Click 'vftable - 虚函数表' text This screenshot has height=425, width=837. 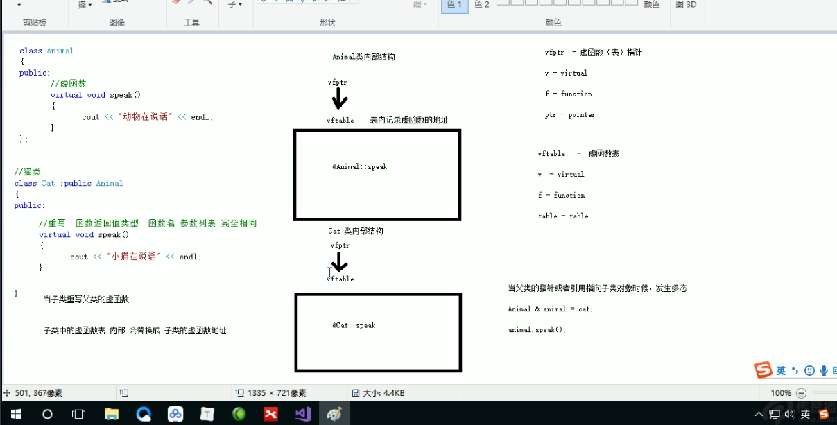point(578,154)
